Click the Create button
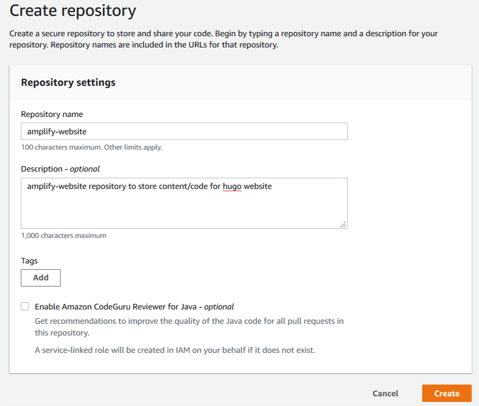Image resolution: width=479 pixels, height=406 pixels. 447,393
